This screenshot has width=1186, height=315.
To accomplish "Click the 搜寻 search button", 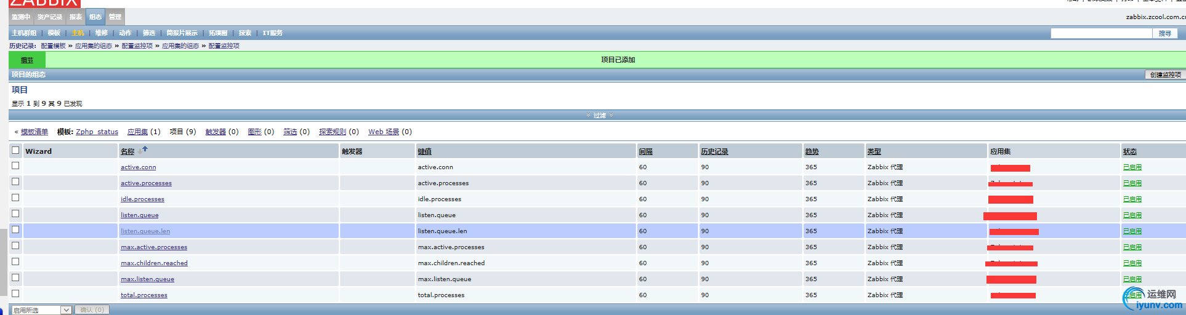I will coord(1164,33).
